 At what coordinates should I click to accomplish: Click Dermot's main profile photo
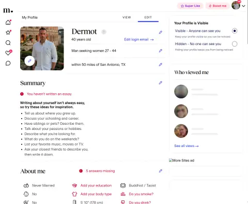(42, 48)
